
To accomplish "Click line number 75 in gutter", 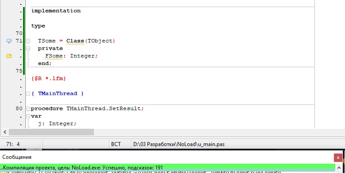I will click(x=19, y=71).
